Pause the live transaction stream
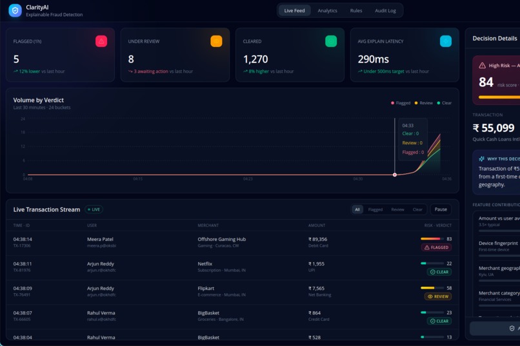 tap(441, 209)
